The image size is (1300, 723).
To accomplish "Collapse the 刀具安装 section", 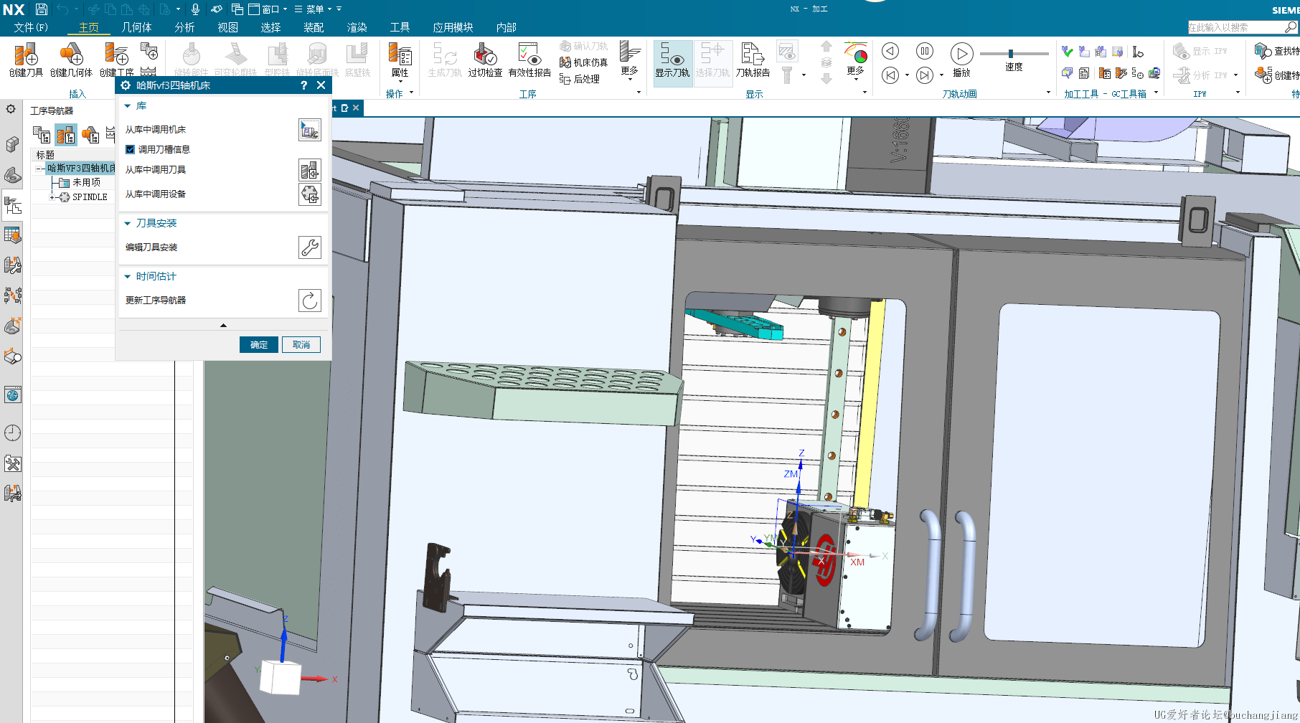I will point(128,224).
